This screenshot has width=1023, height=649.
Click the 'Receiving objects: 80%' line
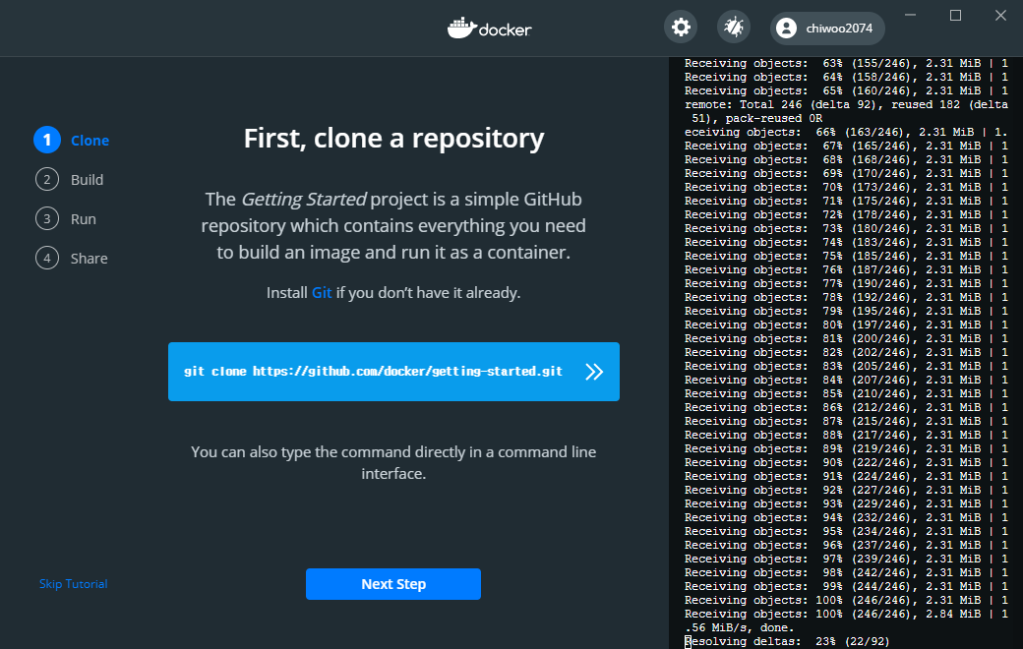point(846,324)
